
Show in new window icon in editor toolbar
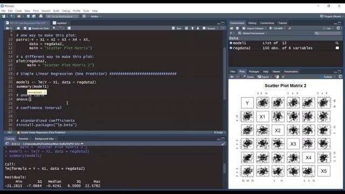click(18, 28)
